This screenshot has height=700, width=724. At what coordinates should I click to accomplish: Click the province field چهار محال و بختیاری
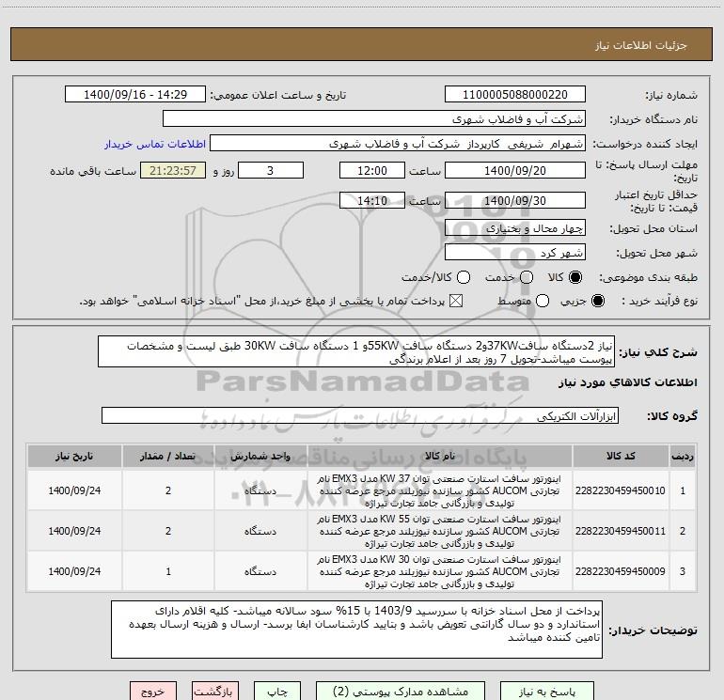click(515, 227)
